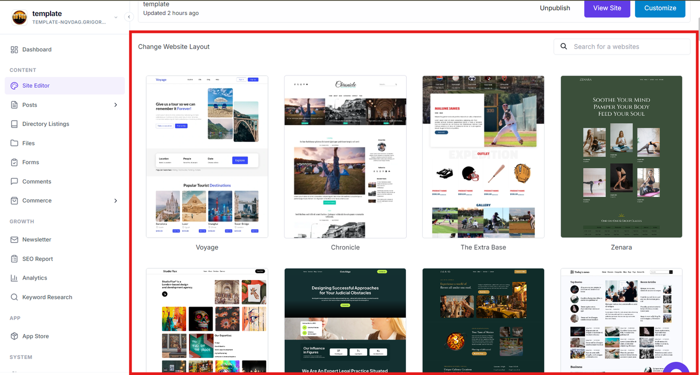Open the Forms clipboard icon

pyautogui.click(x=14, y=162)
